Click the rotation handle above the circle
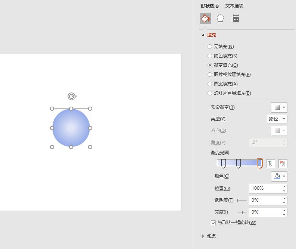 72,96
